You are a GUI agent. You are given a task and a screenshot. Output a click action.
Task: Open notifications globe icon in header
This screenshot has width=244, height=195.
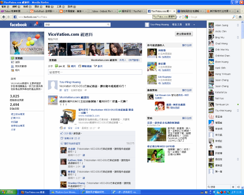pyautogui.click(x=40, y=25)
